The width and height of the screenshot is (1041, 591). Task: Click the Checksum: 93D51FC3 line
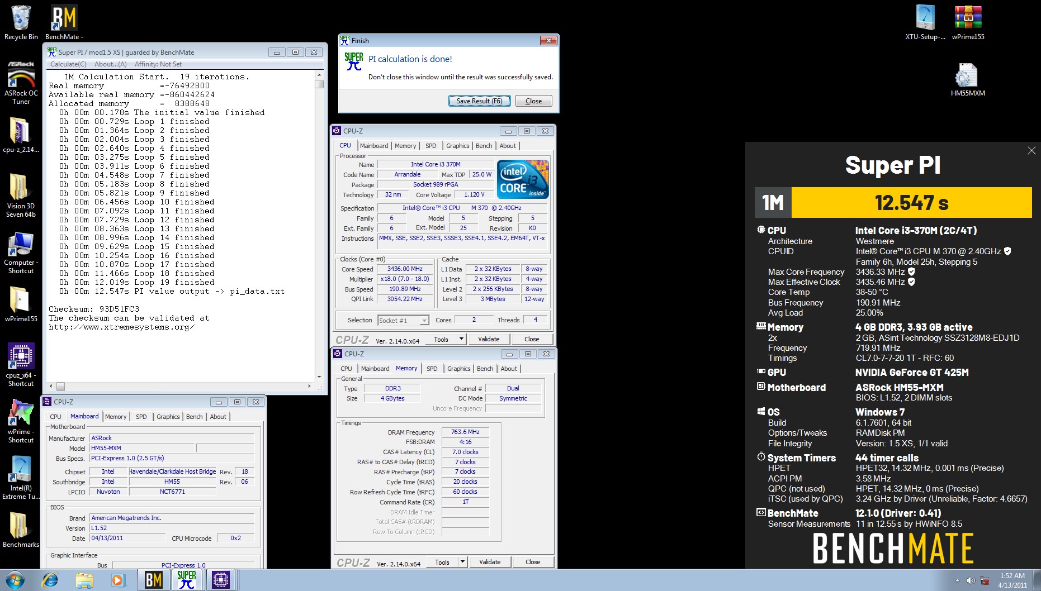[x=94, y=309]
